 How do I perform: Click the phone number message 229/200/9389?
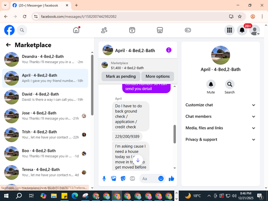coord(127,137)
